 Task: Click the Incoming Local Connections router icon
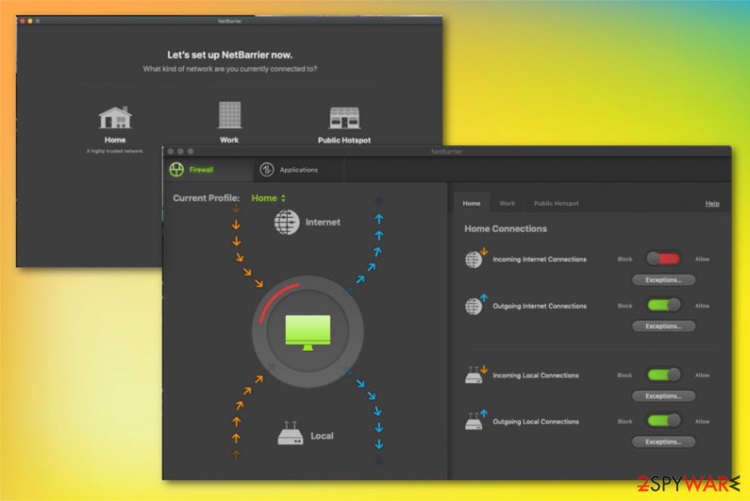tap(475, 375)
